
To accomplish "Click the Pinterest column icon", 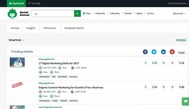I will (x=172, y=52).
